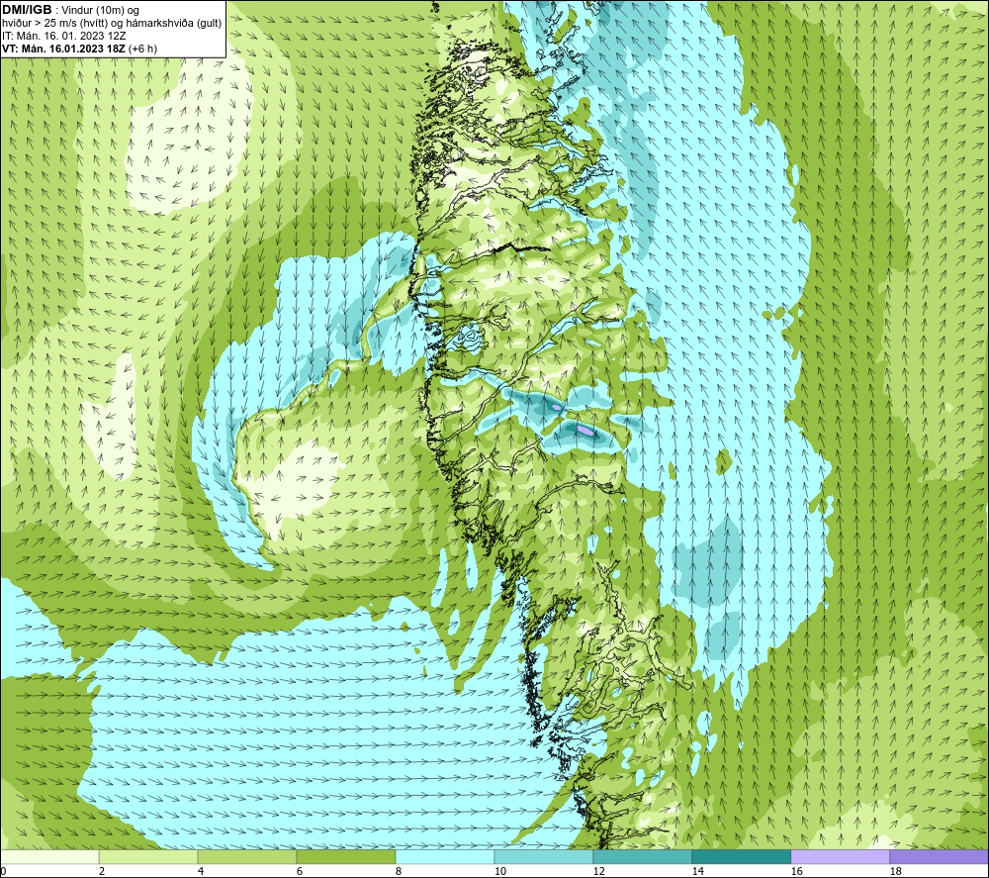Screen dimensions: 989x878
Task: Click the legend tick label "12"
Action: [x=599, y=872]
